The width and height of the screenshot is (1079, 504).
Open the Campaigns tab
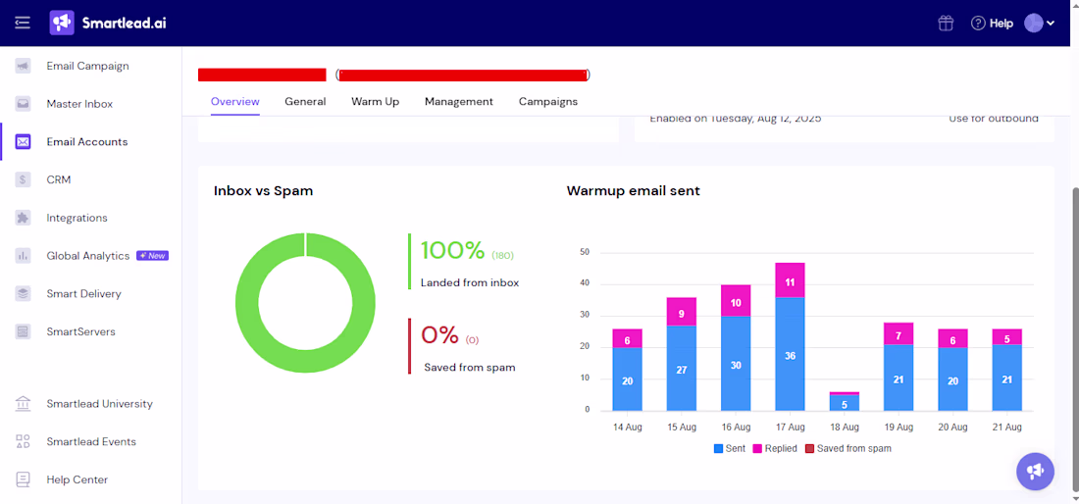click(547, 102)
